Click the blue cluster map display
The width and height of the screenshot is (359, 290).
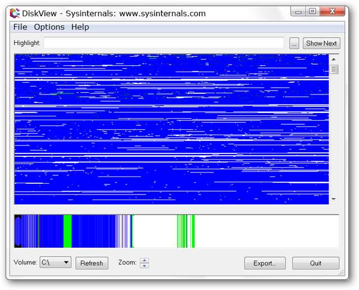tap(172, 129)
